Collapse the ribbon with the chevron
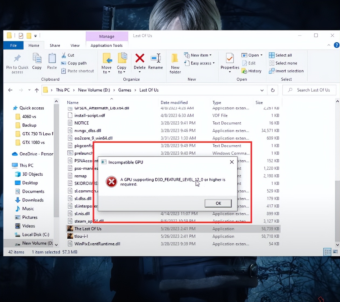This screenshot has width=340, height=302. coord(329,45)
